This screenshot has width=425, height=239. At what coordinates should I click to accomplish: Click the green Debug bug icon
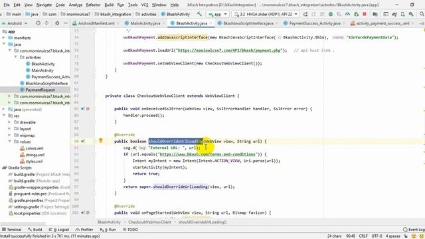[331, 14]
